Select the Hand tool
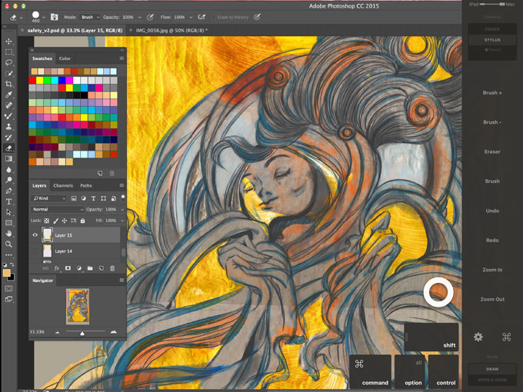This screenshot has width=523, height=392. point(9,234)
